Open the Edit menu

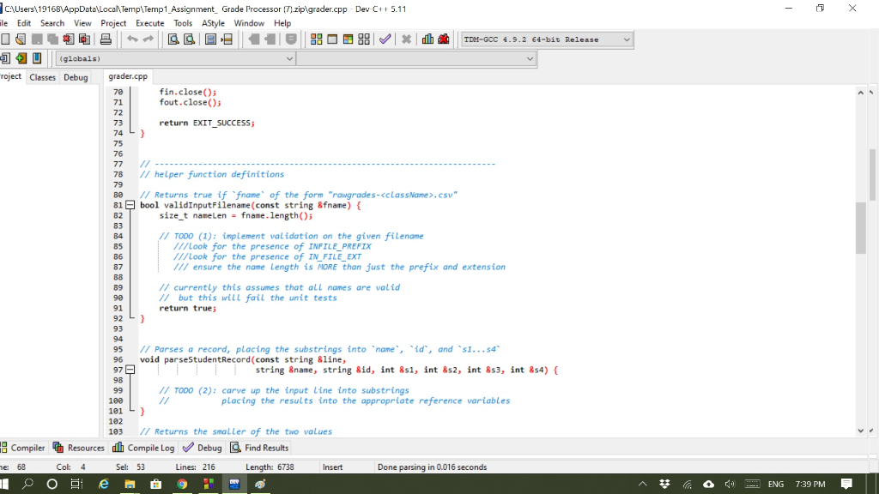click(x=24, y=23)
